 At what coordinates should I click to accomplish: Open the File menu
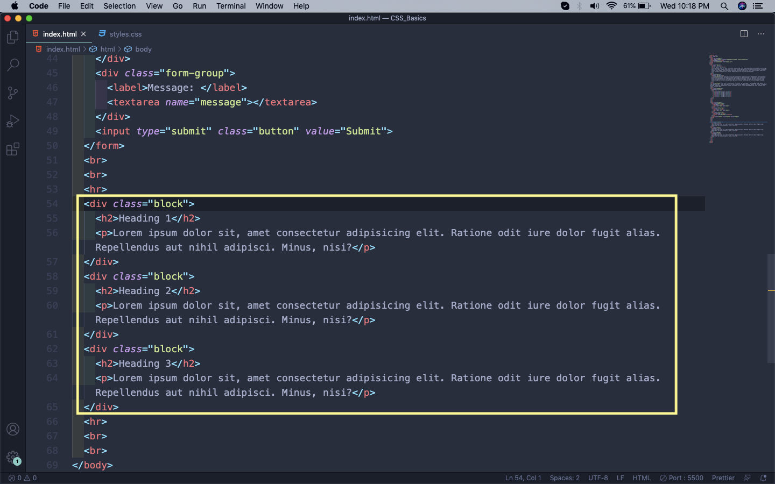[x=64, y=6]
